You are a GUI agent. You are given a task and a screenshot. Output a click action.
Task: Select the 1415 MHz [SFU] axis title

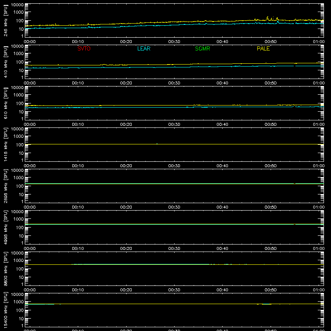tap(5, 145)
